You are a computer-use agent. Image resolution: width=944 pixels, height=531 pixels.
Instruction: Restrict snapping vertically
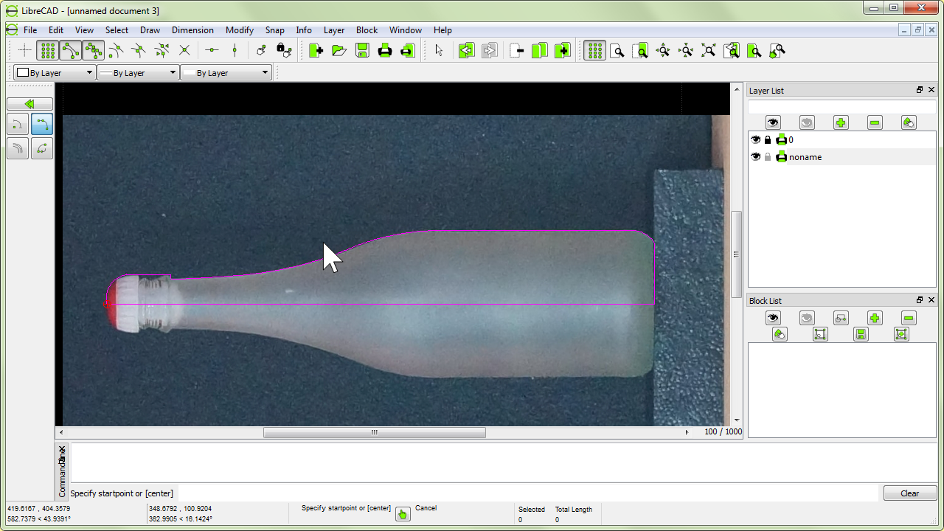click(235, 50)
